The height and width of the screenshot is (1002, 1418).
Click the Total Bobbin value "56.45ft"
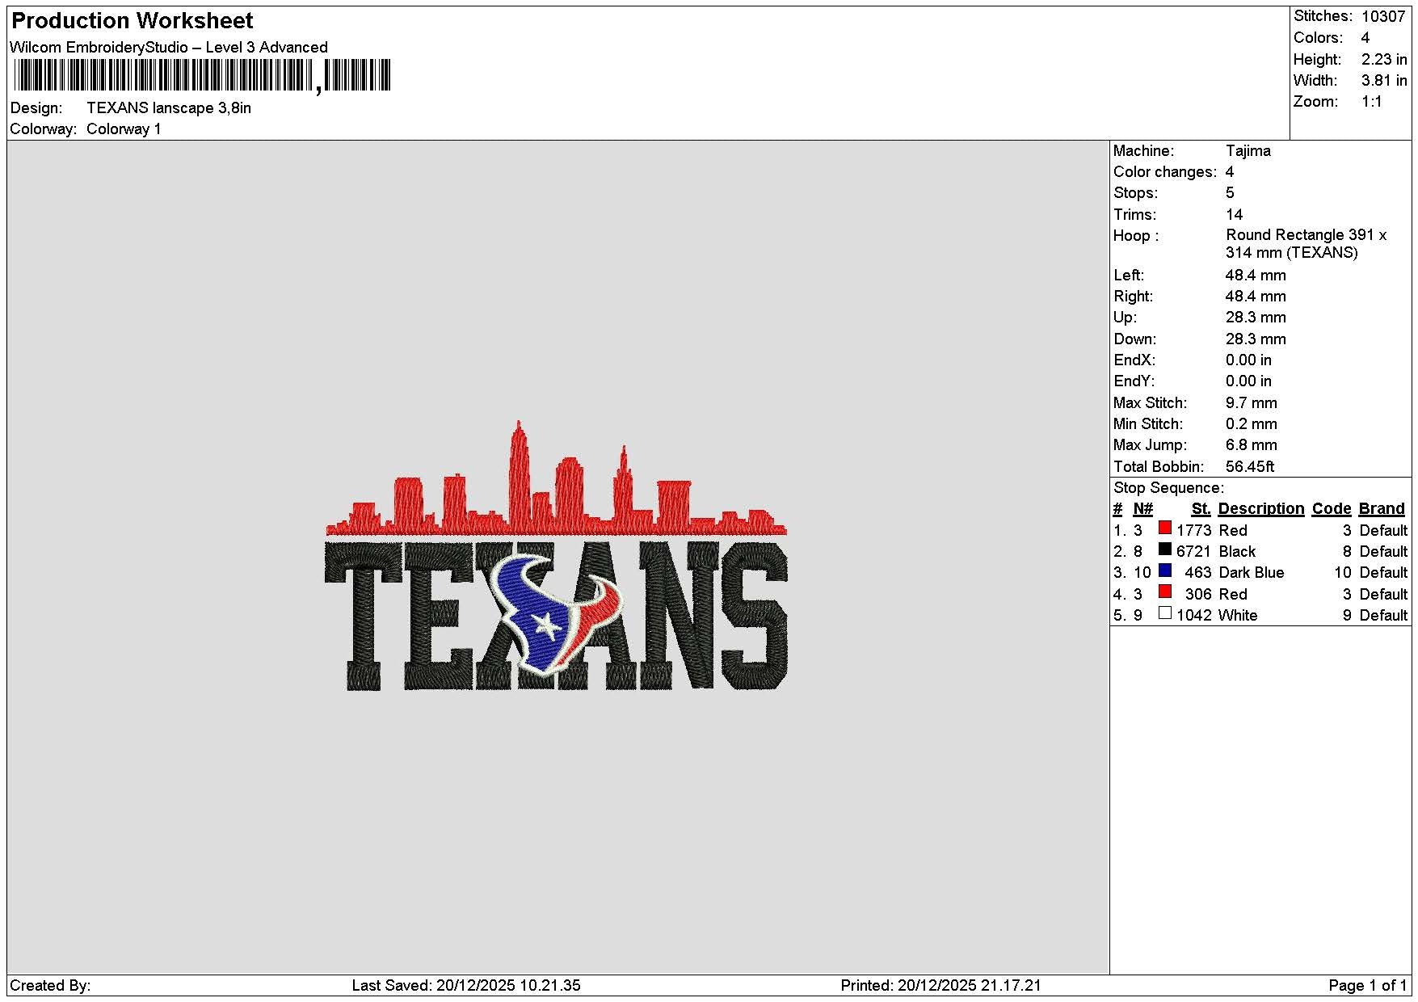point(1250,466)
